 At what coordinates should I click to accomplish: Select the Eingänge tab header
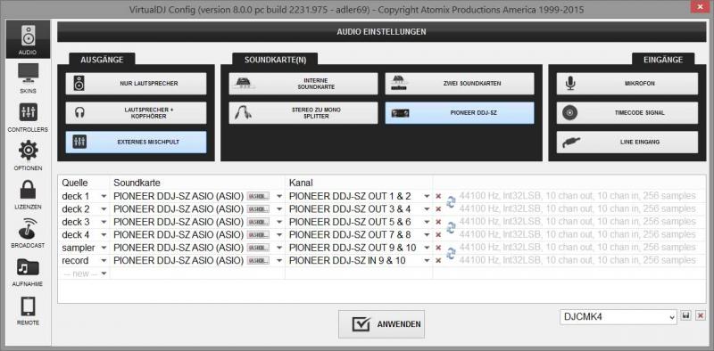663,60
